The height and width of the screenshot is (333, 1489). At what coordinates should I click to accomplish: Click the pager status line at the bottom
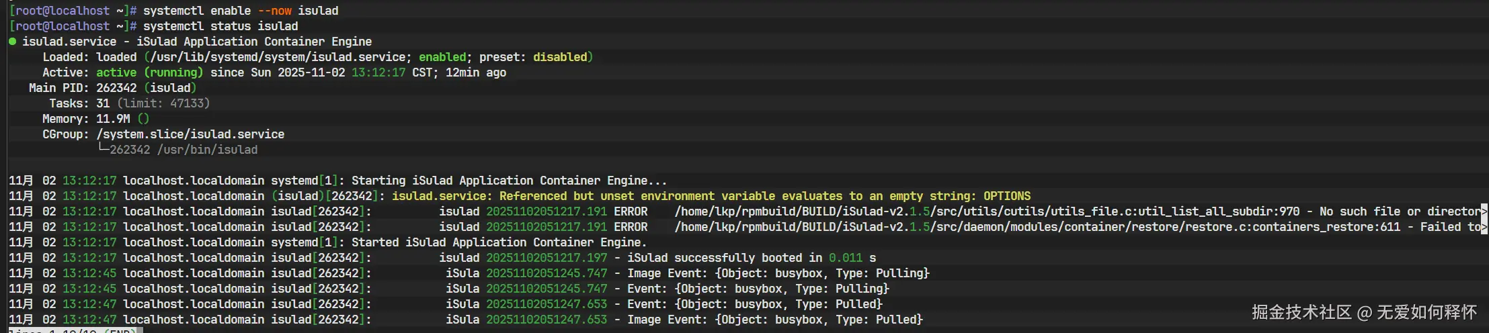(73, 330)
